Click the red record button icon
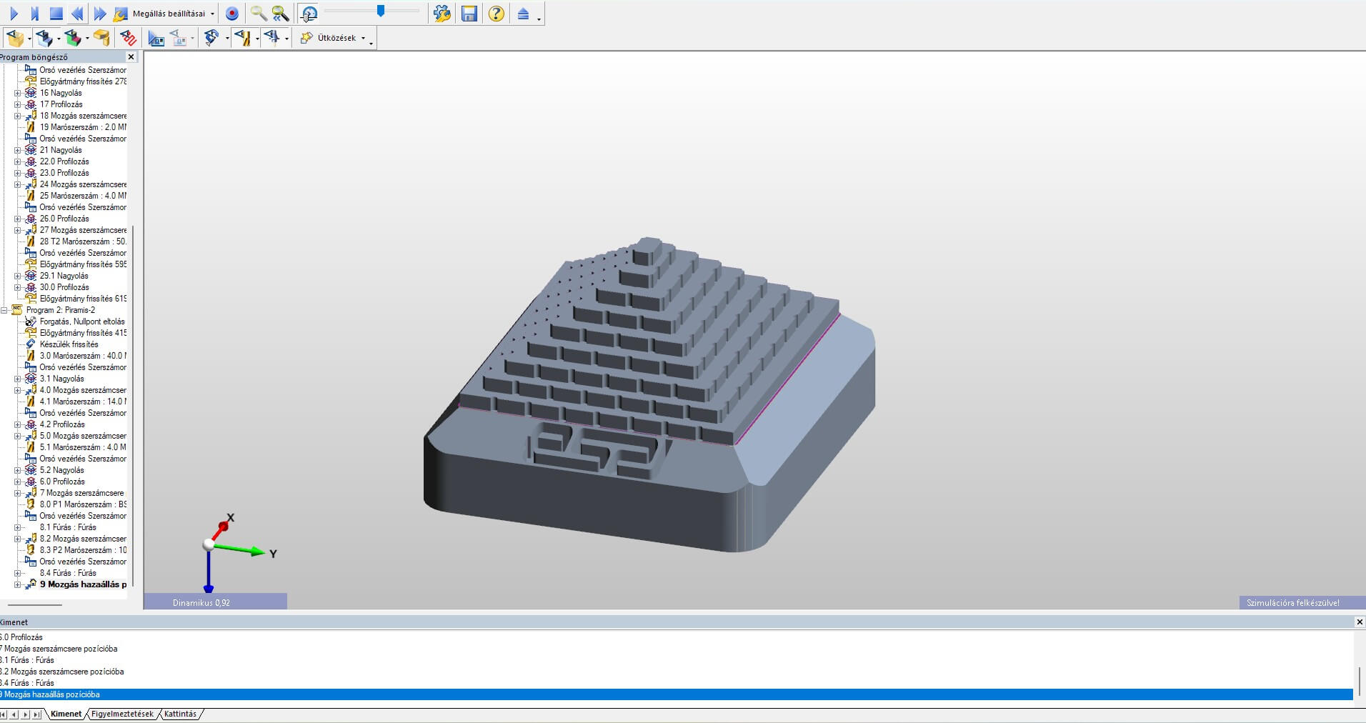 [x=231, y=14]
